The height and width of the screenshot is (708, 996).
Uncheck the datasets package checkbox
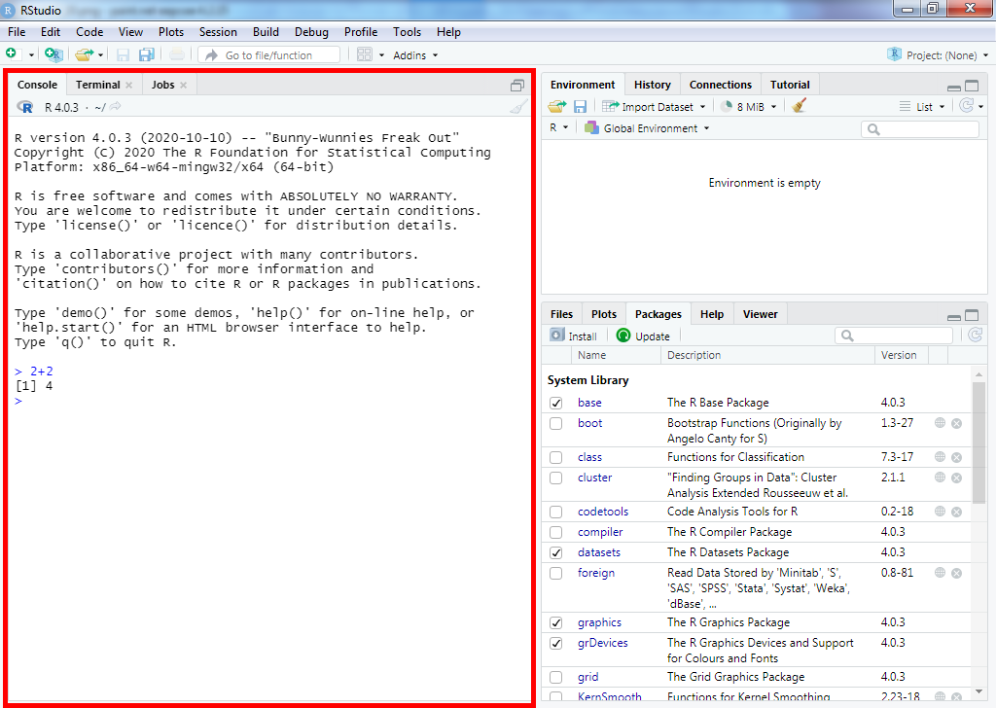tap(555, 552)
